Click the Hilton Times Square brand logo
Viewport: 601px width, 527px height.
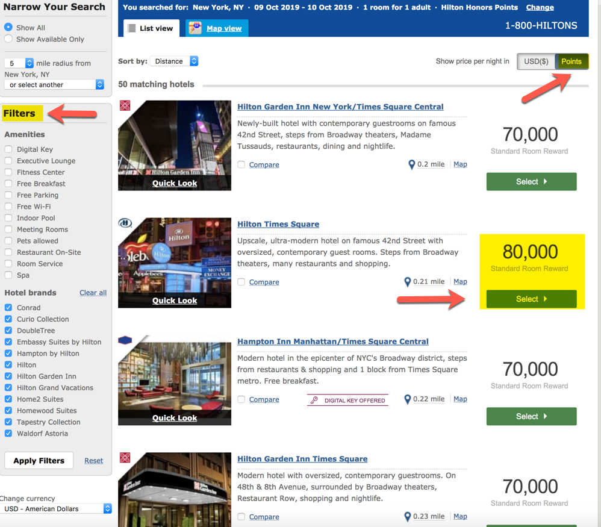[125, 223]
